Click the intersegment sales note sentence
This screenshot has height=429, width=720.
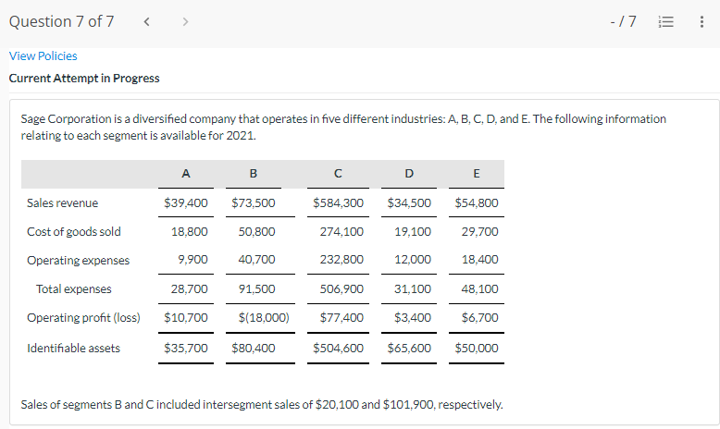point(262,405)
